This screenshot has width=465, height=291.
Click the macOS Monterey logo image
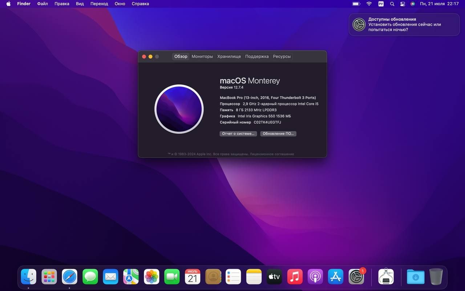(179, 109)
